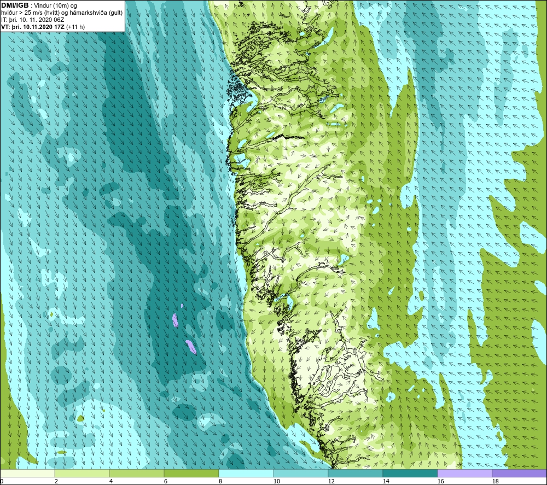Screen dimensions: 547x485
Task: Select the light yellow-green 2–4 m/s legend swatch
Action: click(82, 473)
